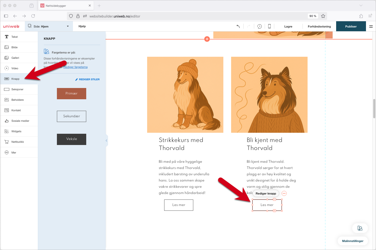
Task: Open browser extensions icon
Action: coord(361,16)
